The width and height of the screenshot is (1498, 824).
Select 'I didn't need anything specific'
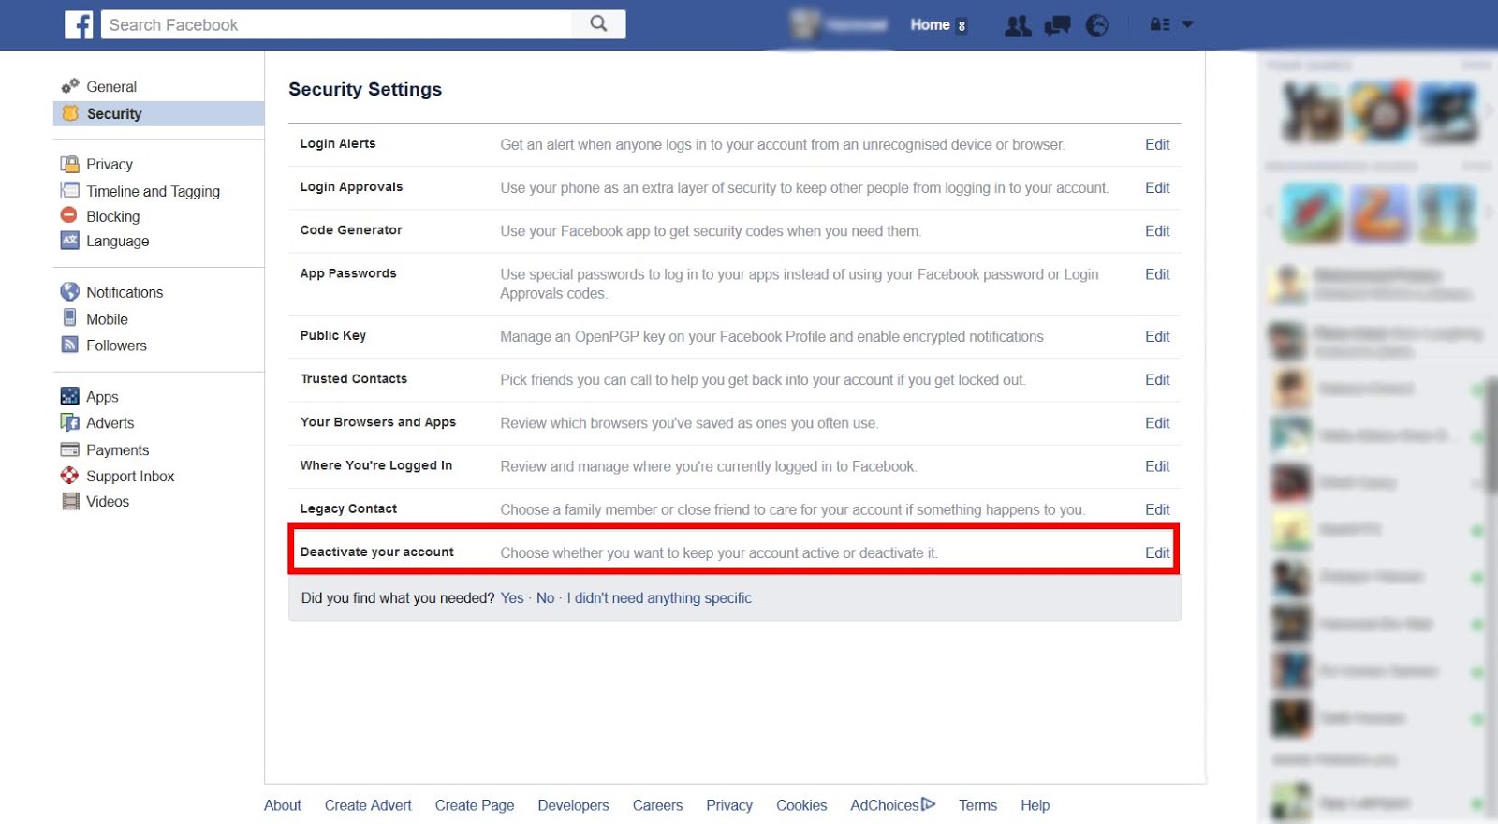(659, 597)
